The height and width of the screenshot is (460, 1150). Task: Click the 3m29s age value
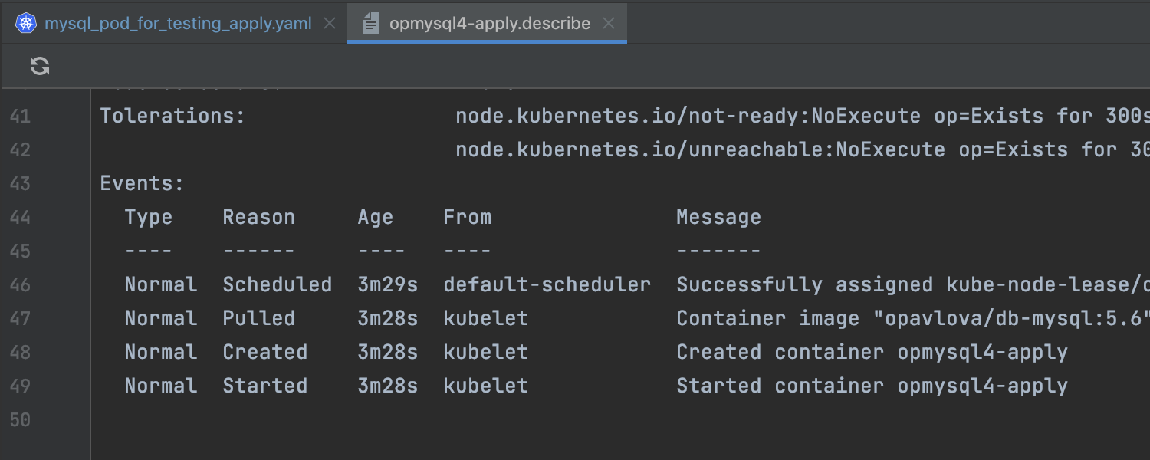tap(387, 285)
